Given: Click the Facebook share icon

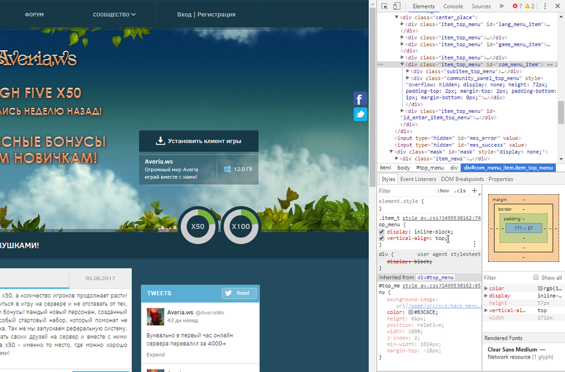Looking at the screenshot, I should pyautogui.click(x=360, y=99).
